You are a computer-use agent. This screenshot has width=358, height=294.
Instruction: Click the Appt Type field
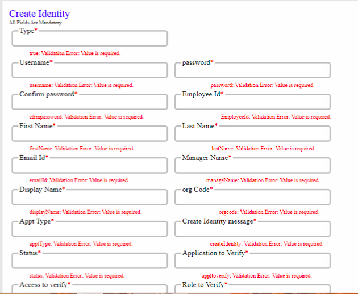tap(90, 229)
